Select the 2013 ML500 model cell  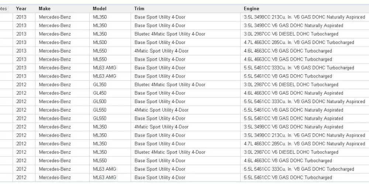click(x=110, y=42)
